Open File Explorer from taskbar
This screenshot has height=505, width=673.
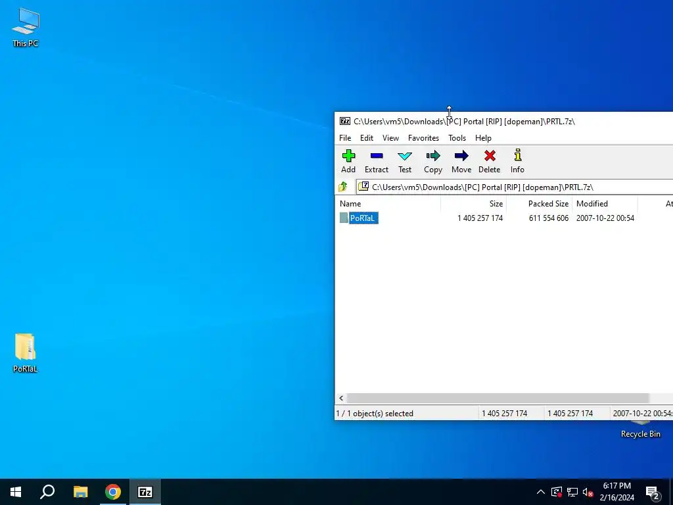[x=80, y=492]
